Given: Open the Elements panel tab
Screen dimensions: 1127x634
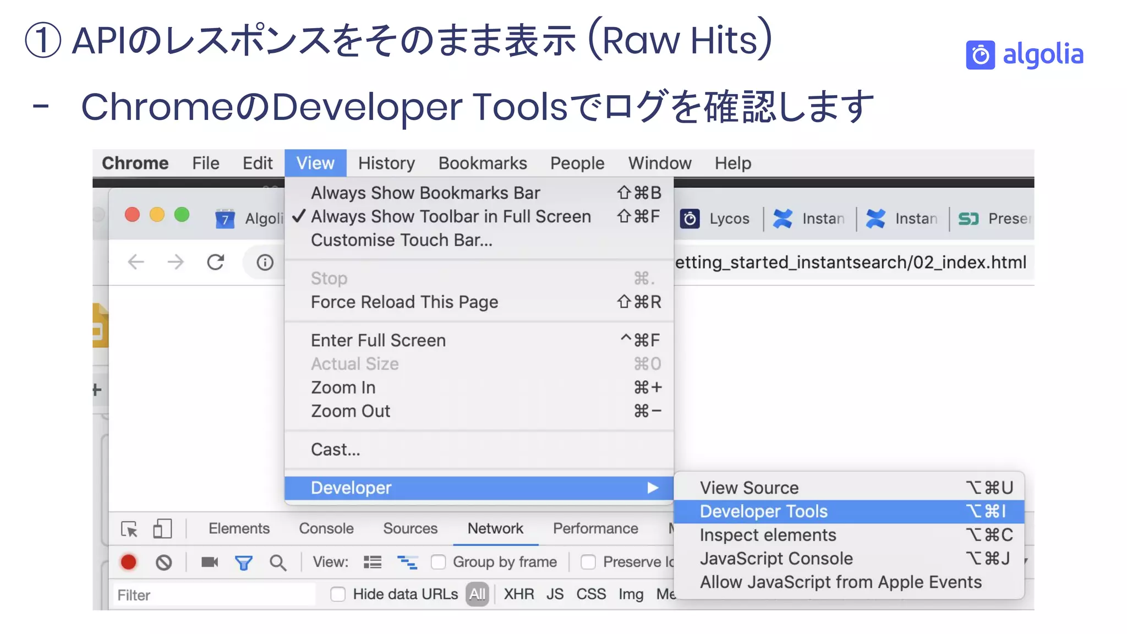Looking at the screenshot, I should click(239, 529).
